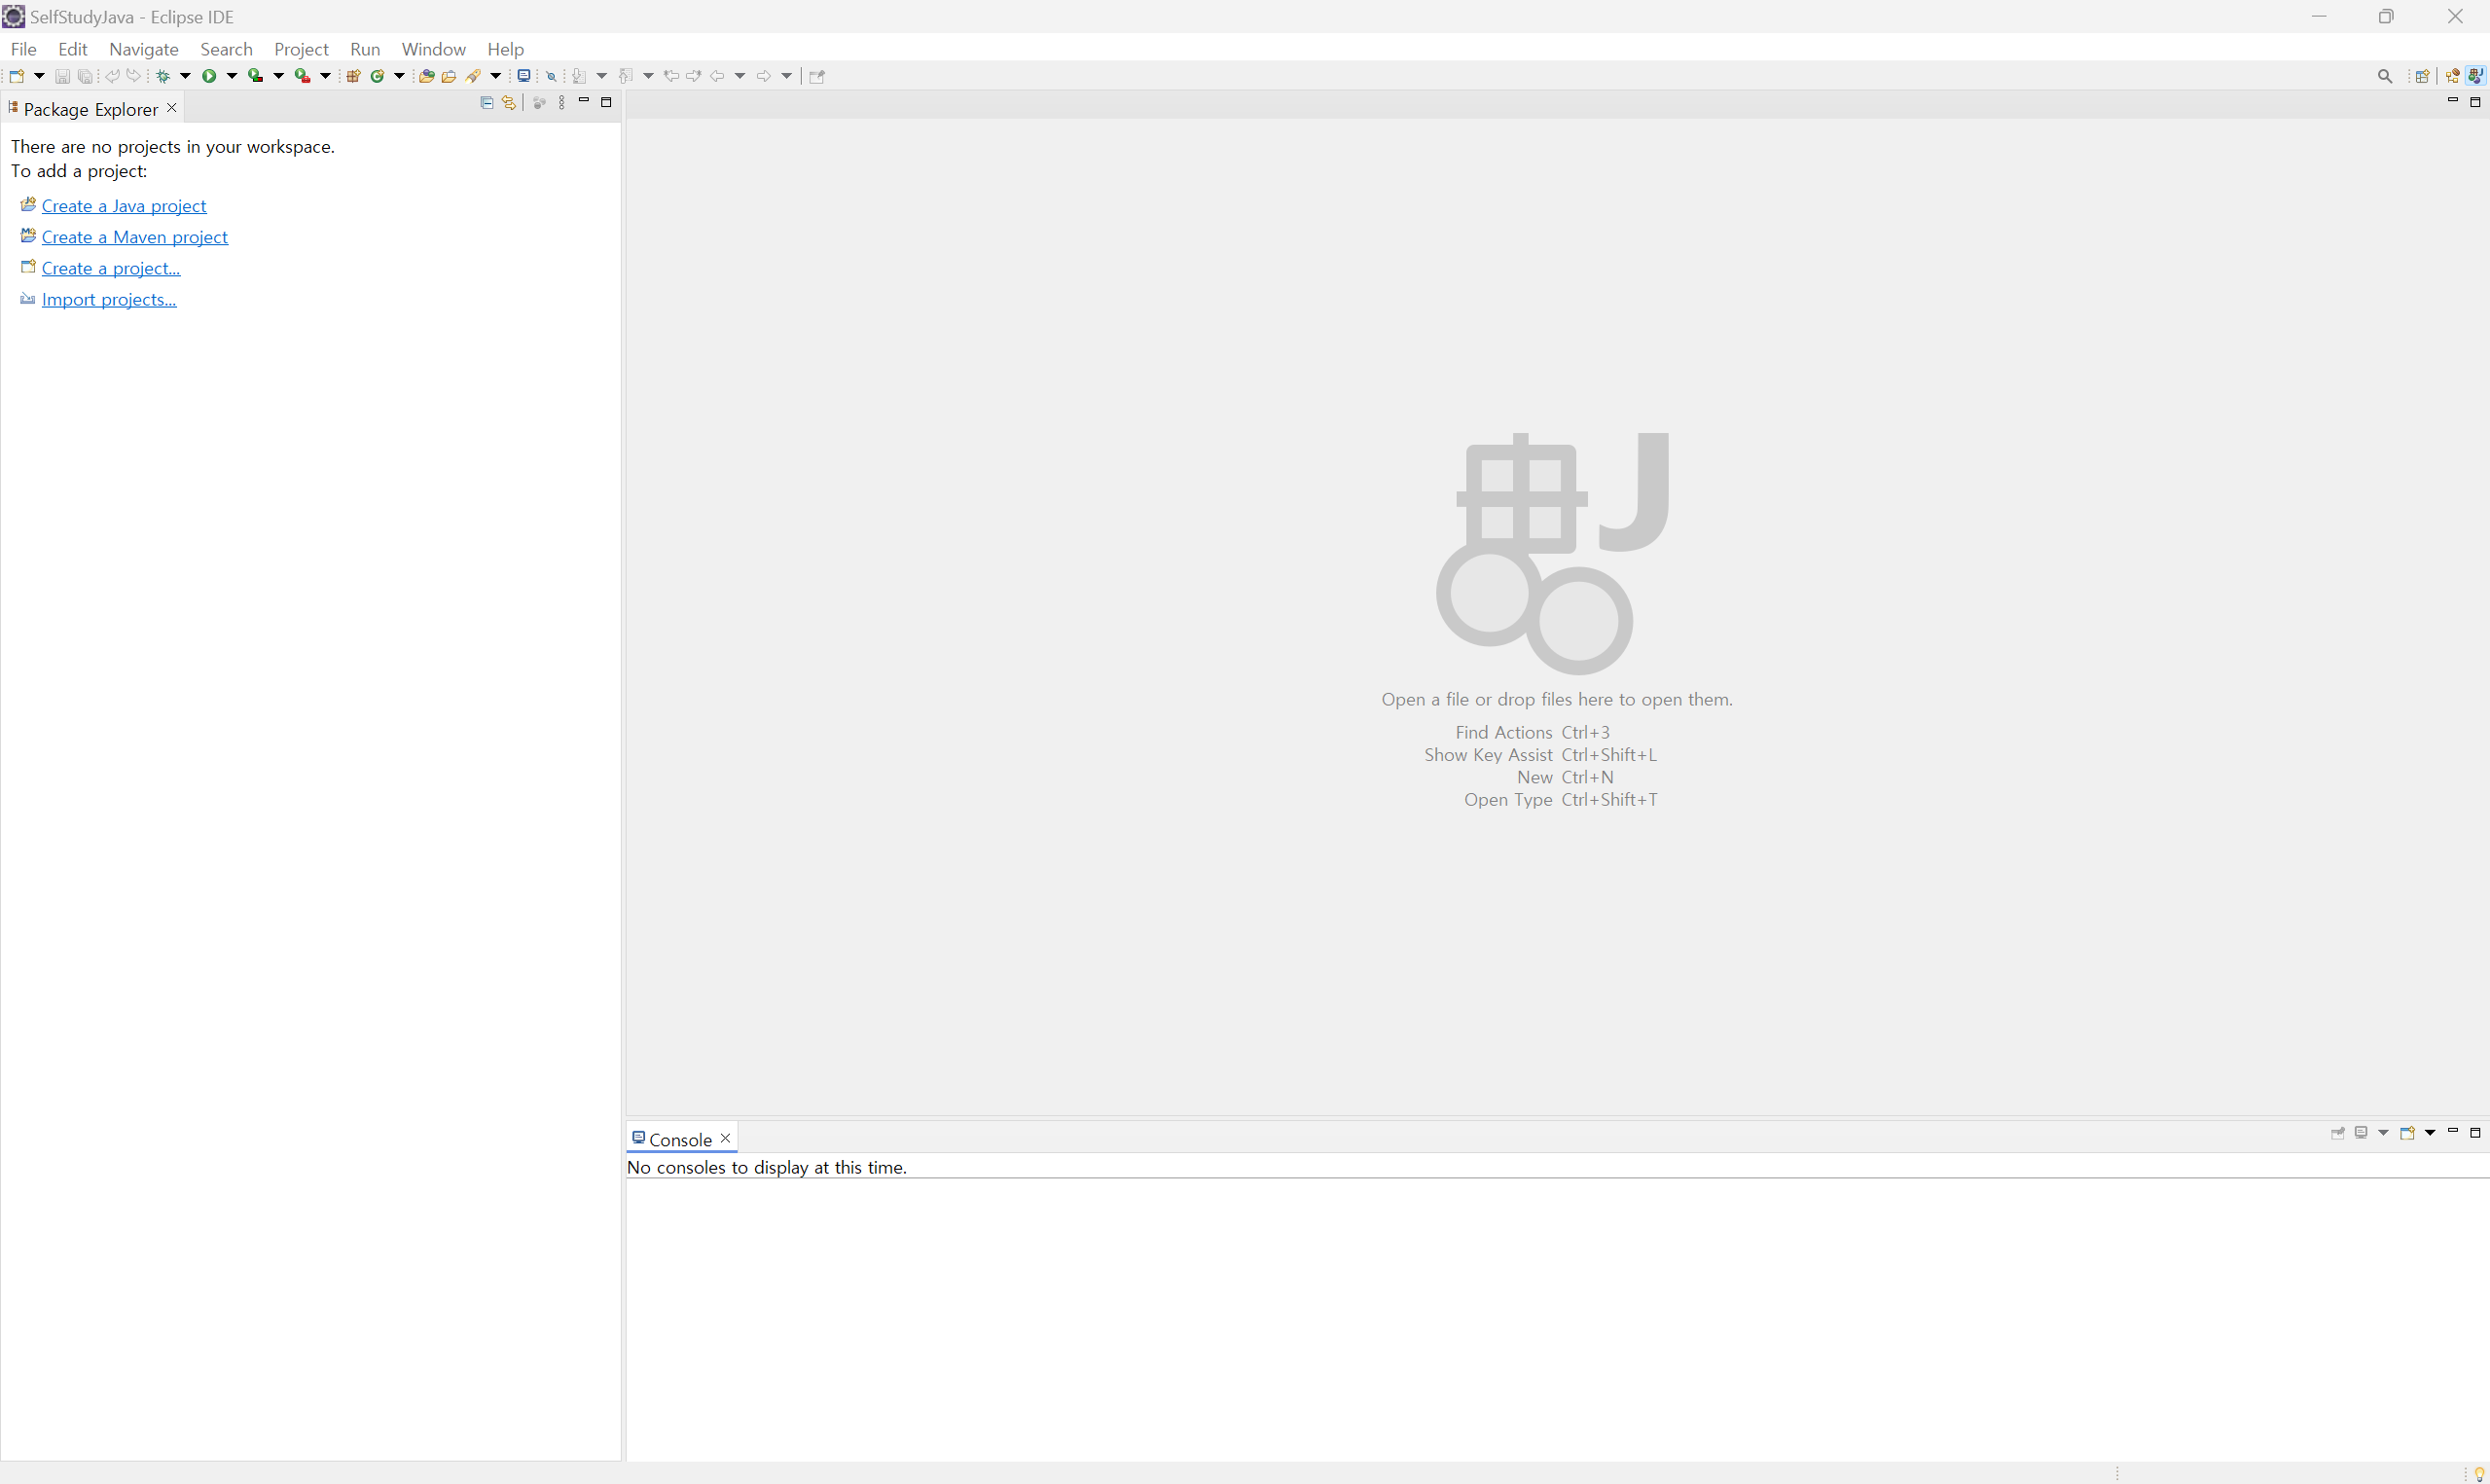The image size is (2490, 1484).
Task: Click the Debug bug icon
Action: [162, 76]
